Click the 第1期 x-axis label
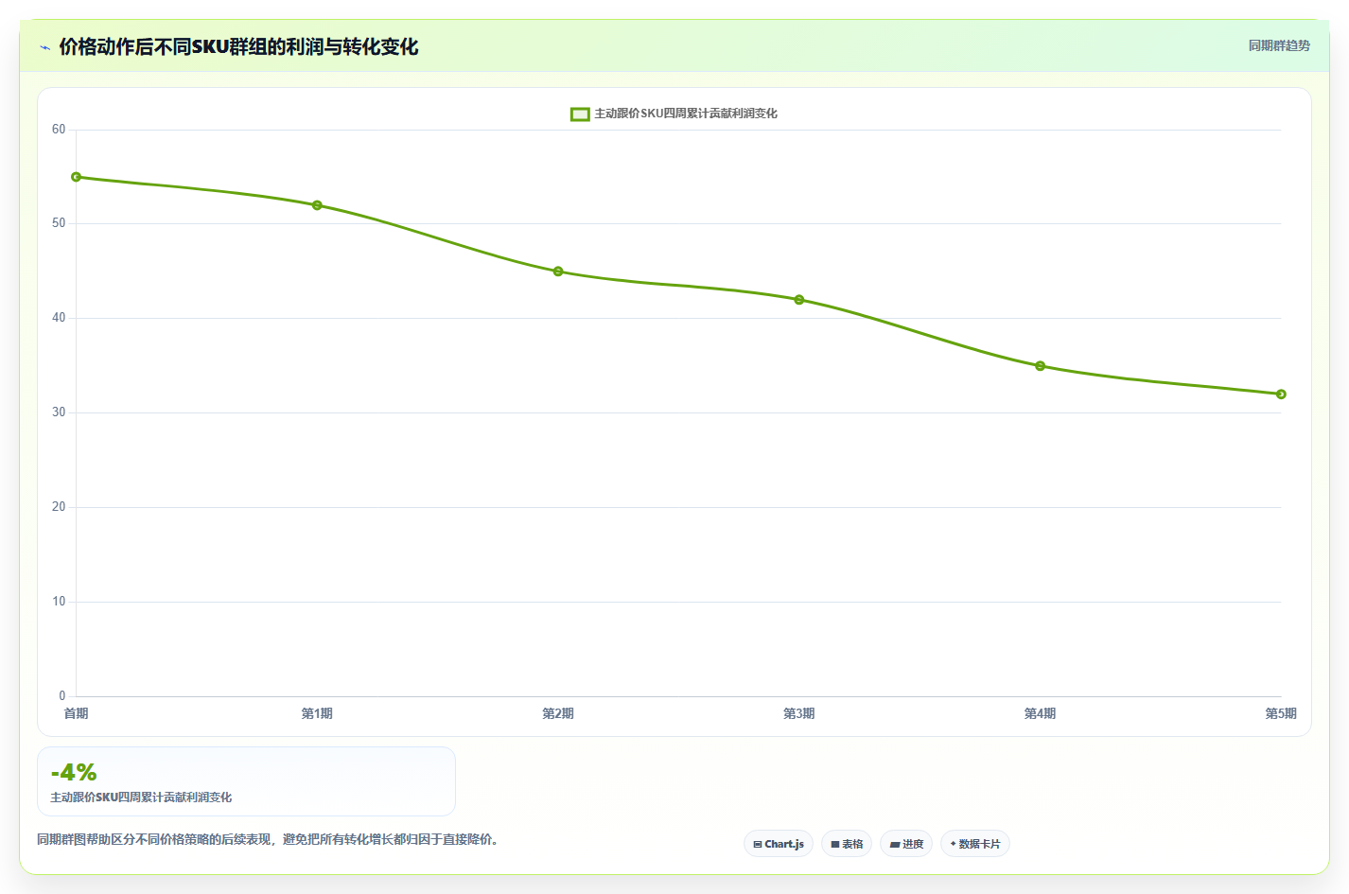The image size is (1349, 894). [317, 713]
